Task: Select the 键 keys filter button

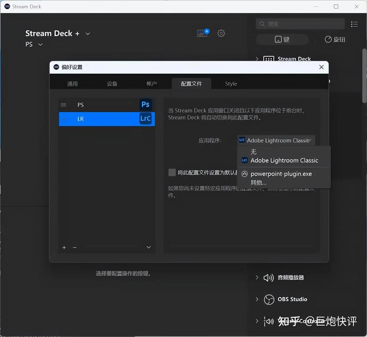Action: [282, 40]
